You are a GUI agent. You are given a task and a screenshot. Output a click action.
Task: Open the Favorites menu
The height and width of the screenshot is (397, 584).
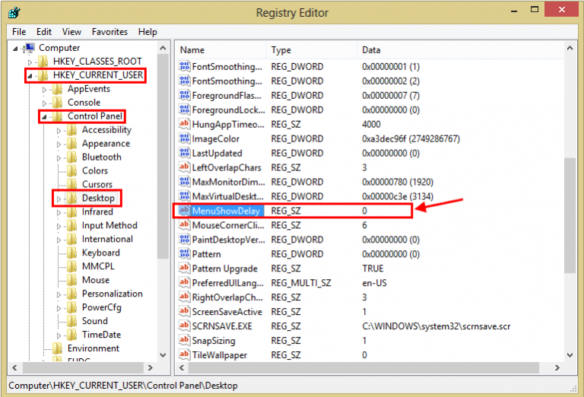tap(109, 32)
